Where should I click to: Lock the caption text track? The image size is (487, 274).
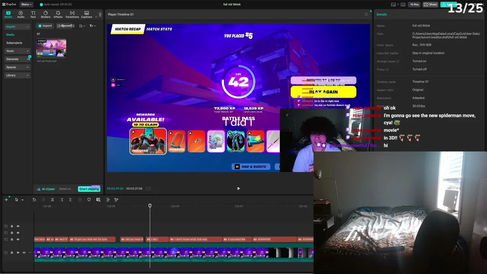click(12, 239)
